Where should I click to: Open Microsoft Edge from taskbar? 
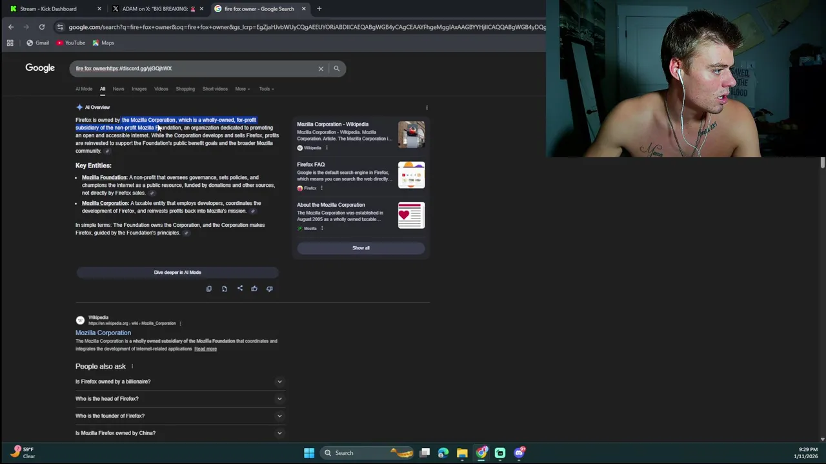[443, 453]
